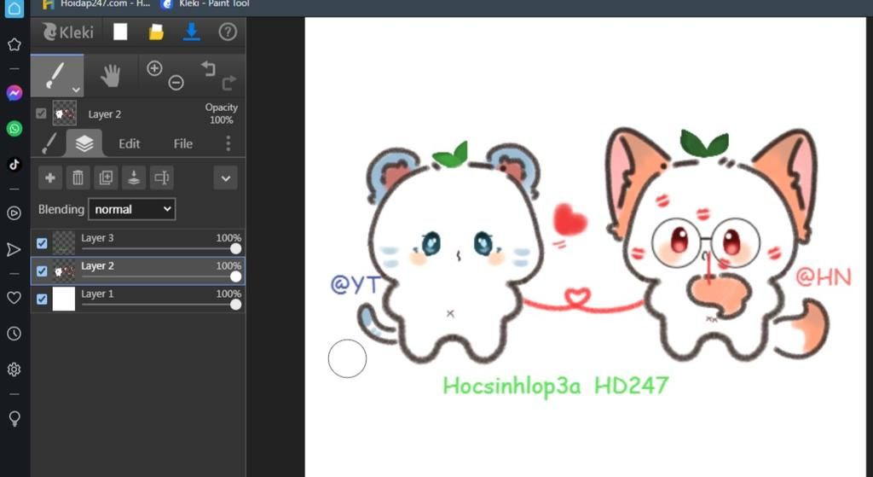Toggle visibility checkbox of Layer 1
This screenshot has height=477, width=873.
[42, 299]
